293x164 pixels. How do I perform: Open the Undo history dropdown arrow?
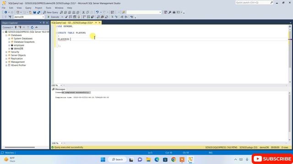tap(101, 12)
